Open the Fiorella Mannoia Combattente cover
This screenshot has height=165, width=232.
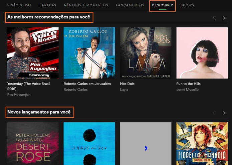[202, 144]
